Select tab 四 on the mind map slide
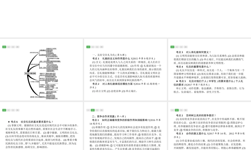The image size is (251, 150). point(18,47)
